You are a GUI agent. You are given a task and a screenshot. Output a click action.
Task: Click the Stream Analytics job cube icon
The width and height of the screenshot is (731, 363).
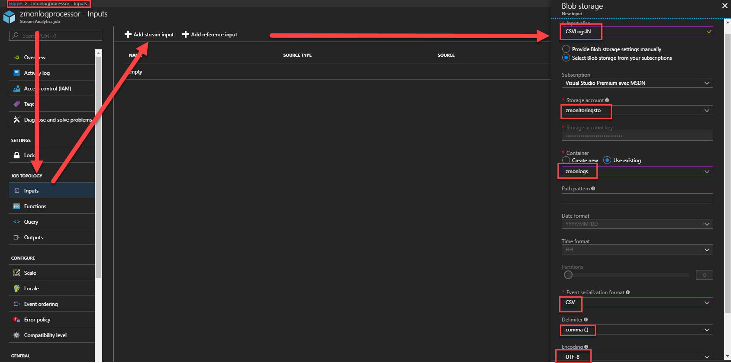(x=9, y=17)
